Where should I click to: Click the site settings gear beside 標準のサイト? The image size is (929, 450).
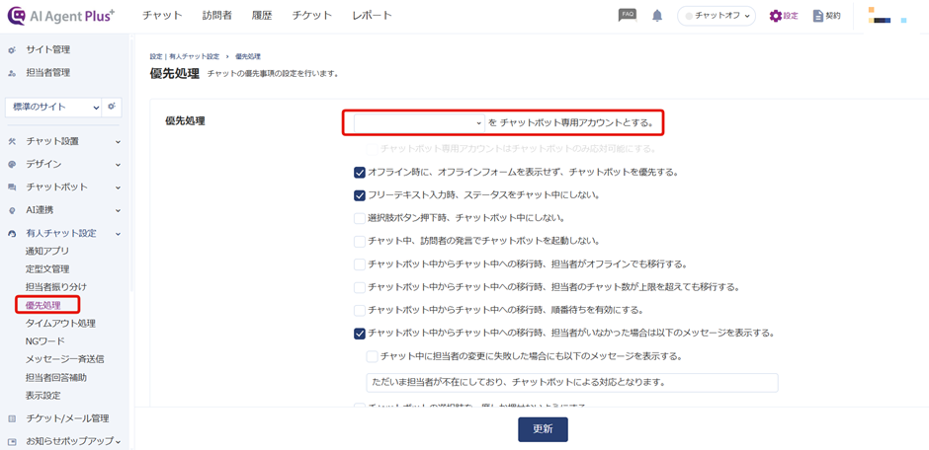tap(111, 107)
